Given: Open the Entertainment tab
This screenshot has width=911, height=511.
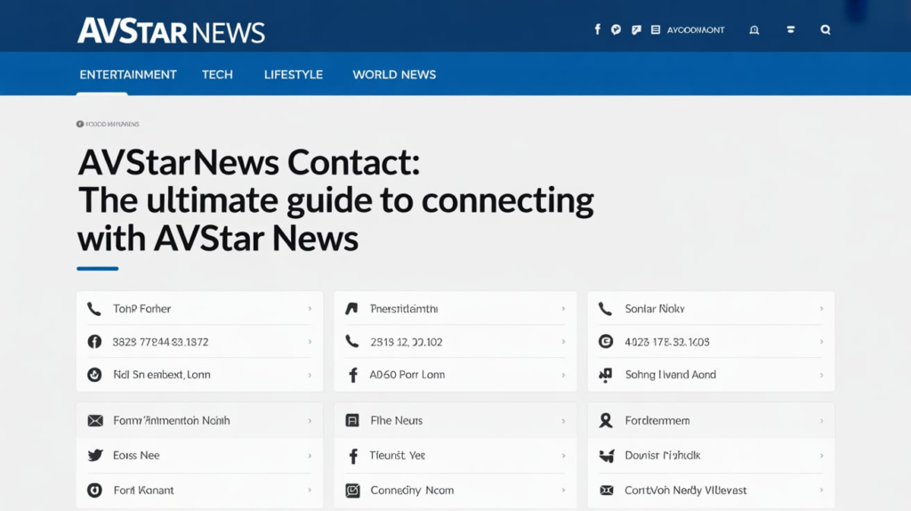Looking at the screenshot, I should (x=128, y=75).
